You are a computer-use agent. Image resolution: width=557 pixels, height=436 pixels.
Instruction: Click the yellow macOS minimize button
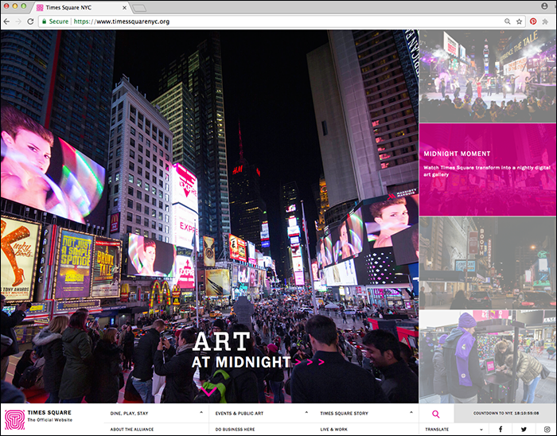pyautogui.click(x=15, y=6)
